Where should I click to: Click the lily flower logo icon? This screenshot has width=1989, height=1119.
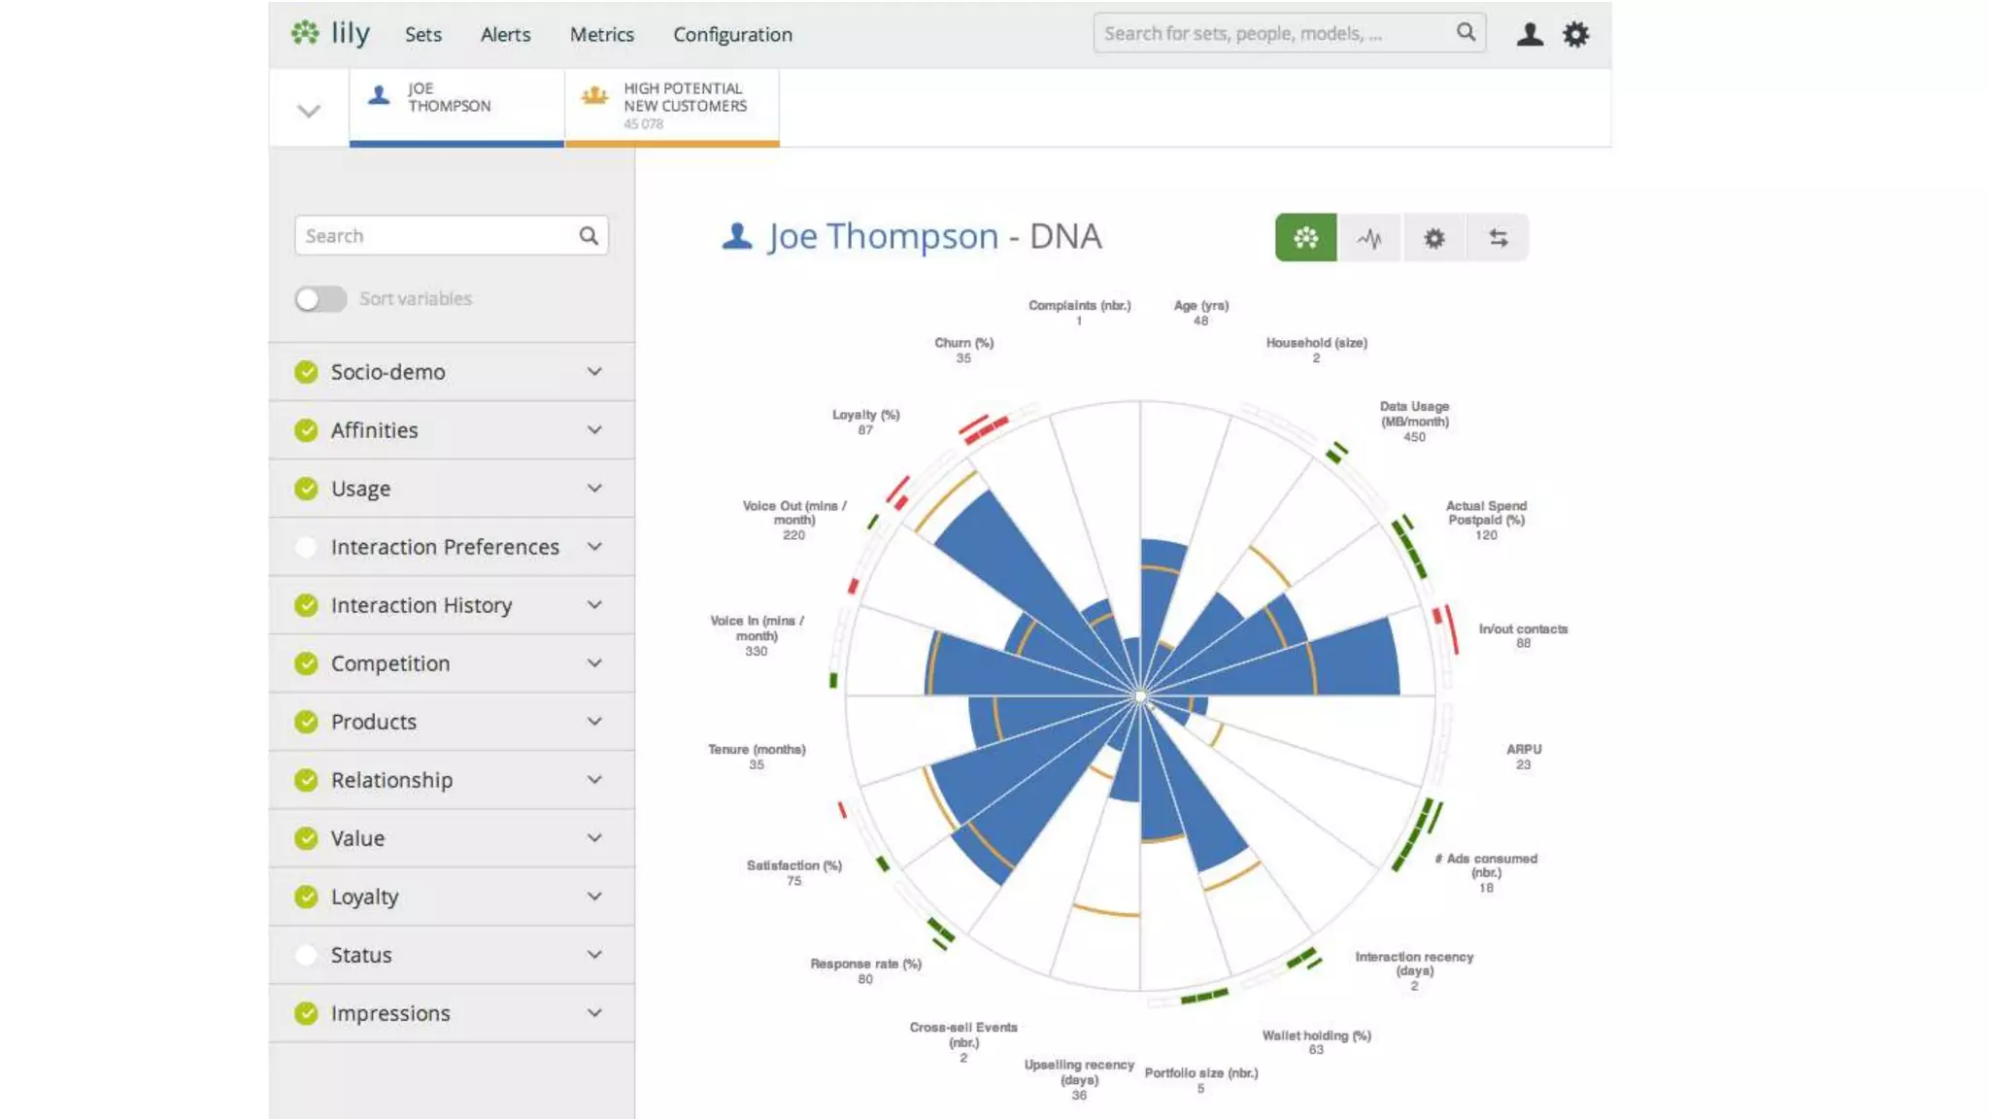coord(305,33)
